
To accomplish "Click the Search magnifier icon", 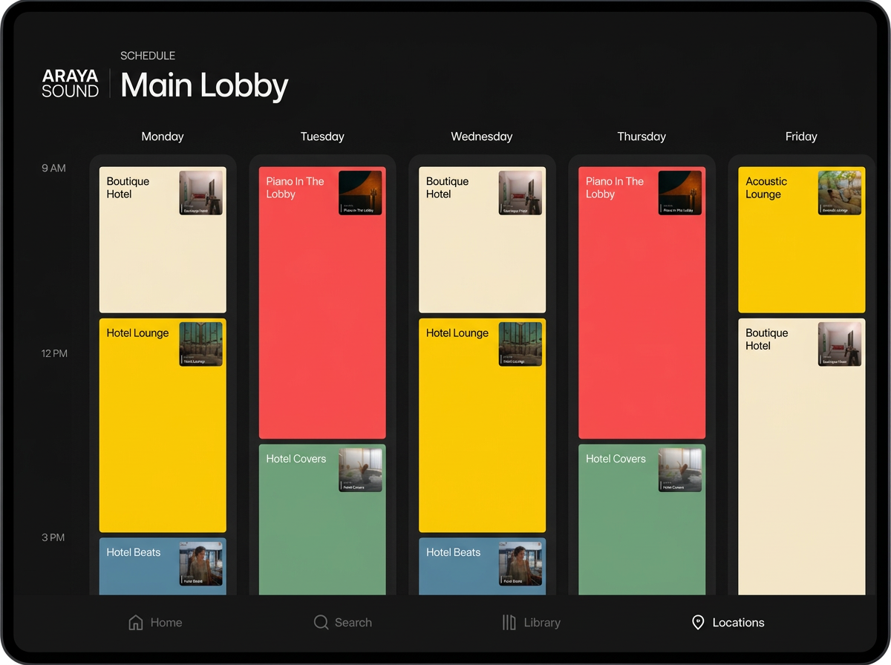I will coord(321,622).
